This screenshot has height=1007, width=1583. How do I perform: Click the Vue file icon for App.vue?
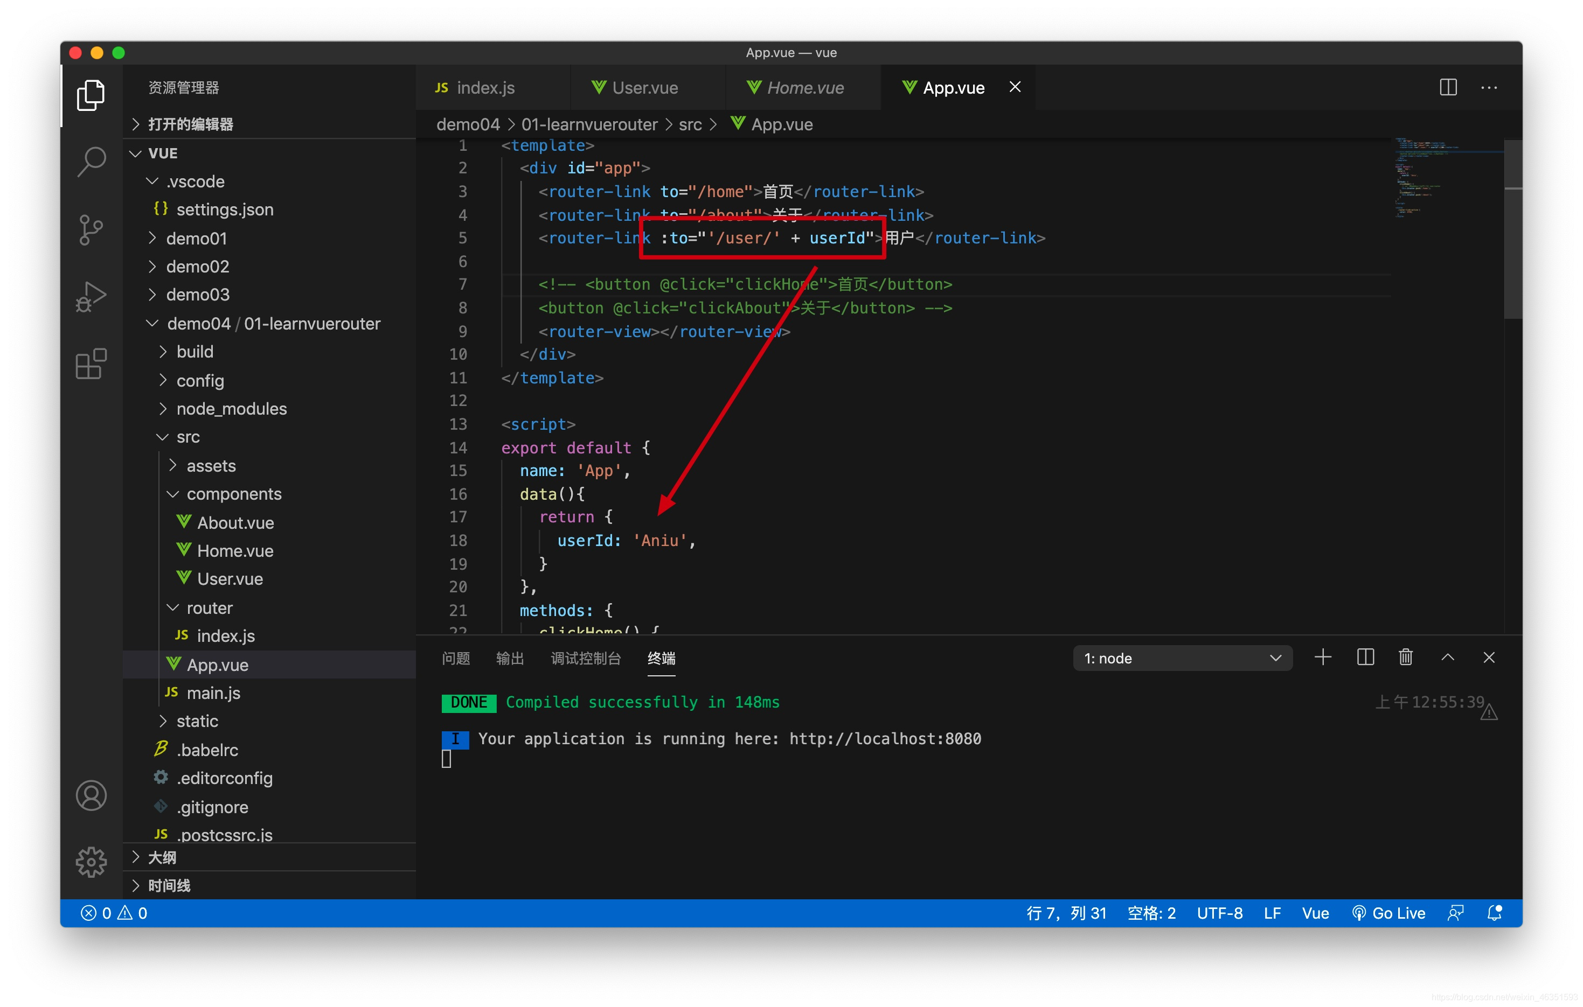point(170,666)
